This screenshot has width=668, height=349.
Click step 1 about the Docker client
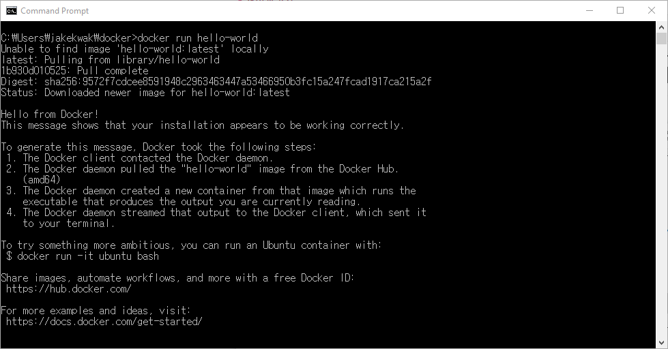point(147,158)
